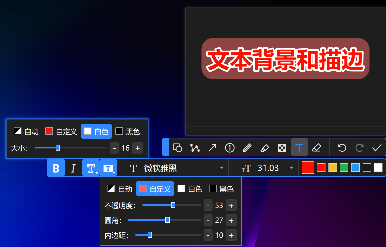Select the Mosaic tool
The height and width of the screenshot is (247, 386).
282,148
